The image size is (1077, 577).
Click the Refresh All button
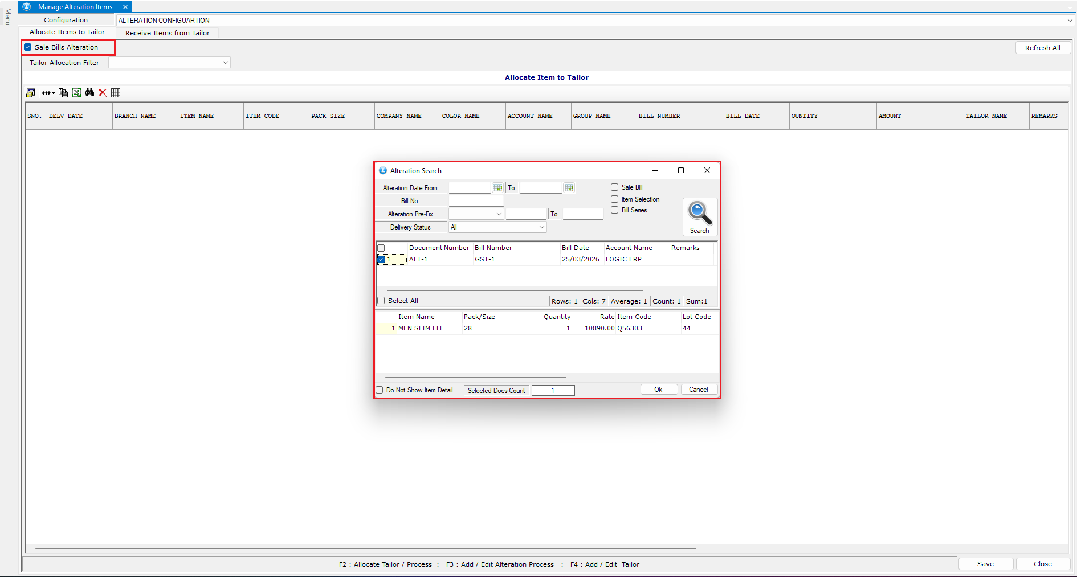tap(1042, 48)
